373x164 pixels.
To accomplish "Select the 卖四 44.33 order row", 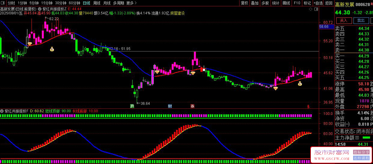I will point(353,34).
